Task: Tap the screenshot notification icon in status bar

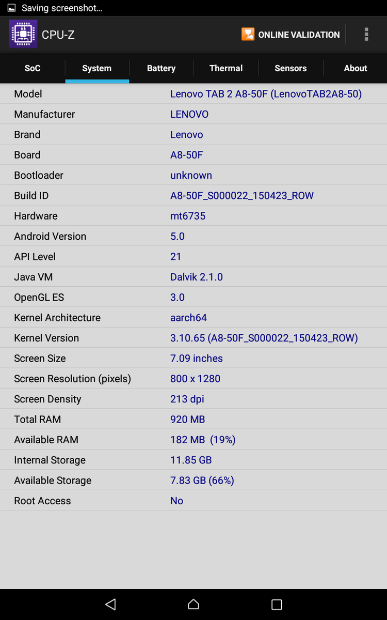Action: [x=11, y=8]
